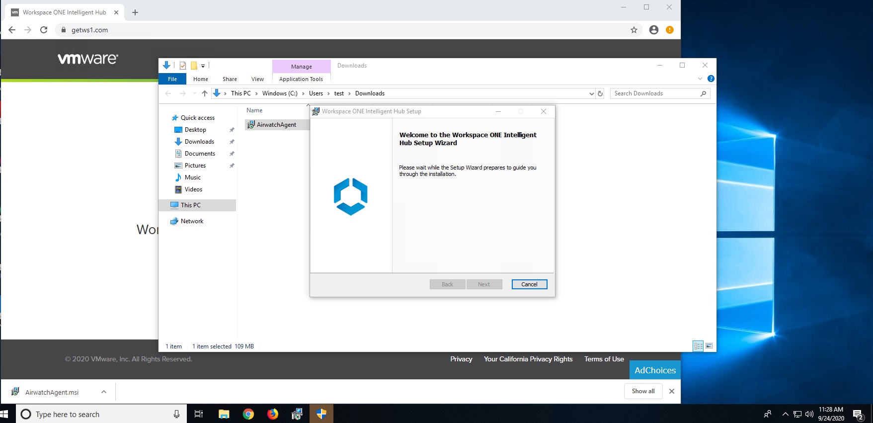Click Chrome back navigation arrow
873x423 pixels.
(x=12, y=30)
